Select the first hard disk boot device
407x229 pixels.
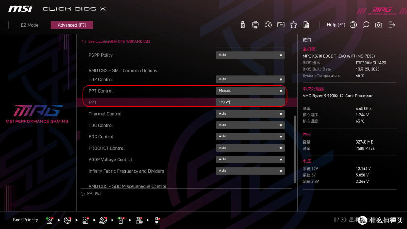(50, 220)
